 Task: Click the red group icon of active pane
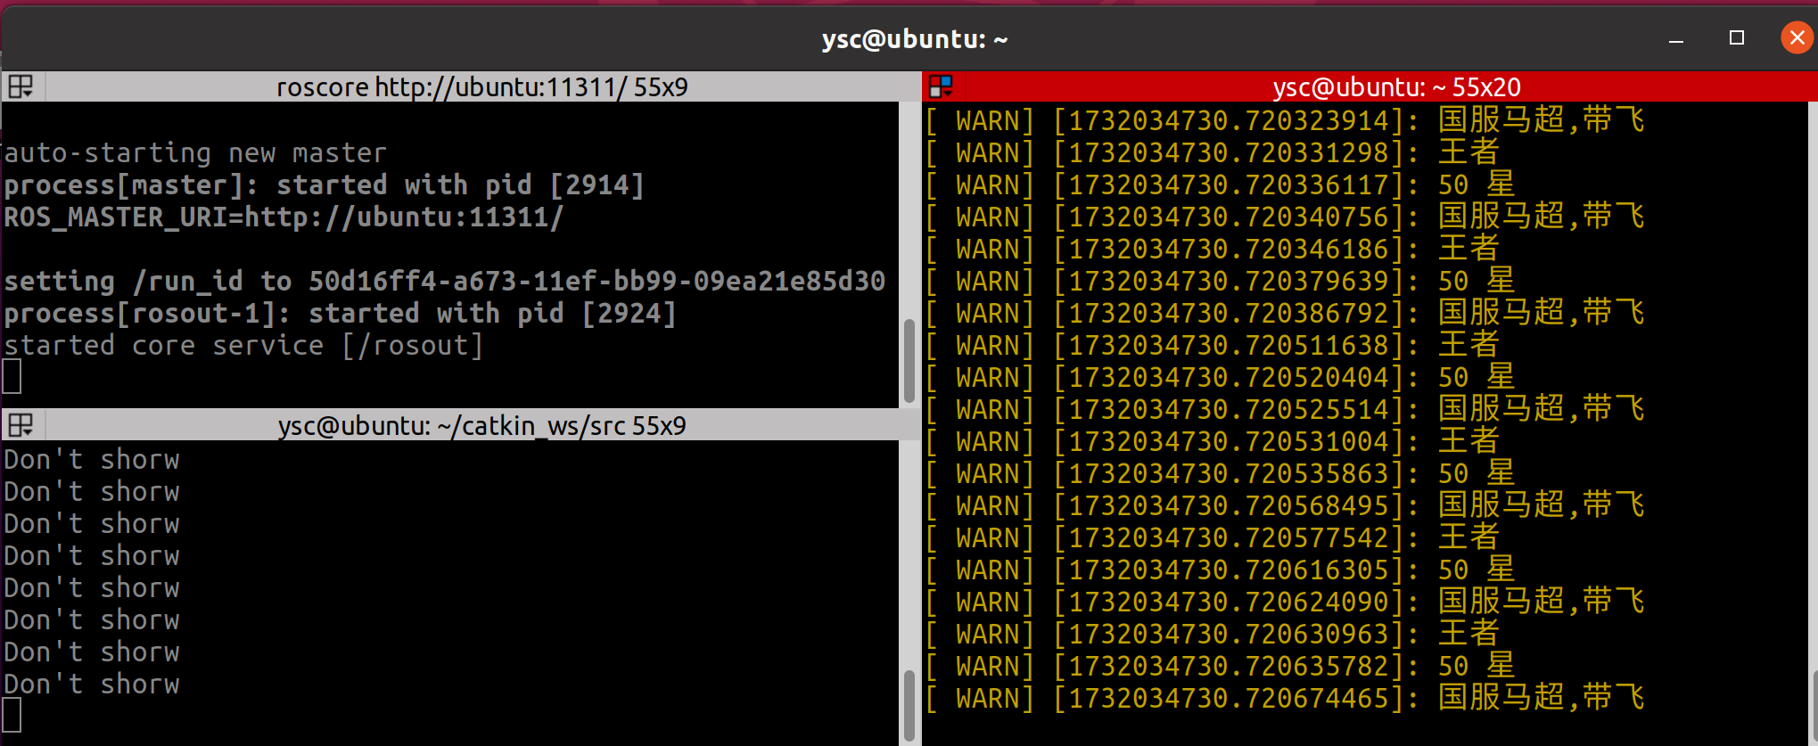pyautogui.click(x=941, y=86)
